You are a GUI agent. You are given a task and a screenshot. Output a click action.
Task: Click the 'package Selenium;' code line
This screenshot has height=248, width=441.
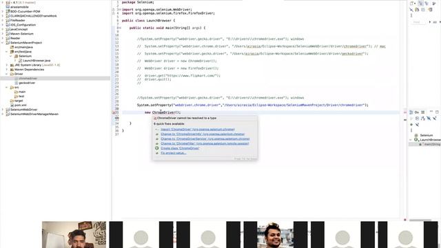pos(138,2)
